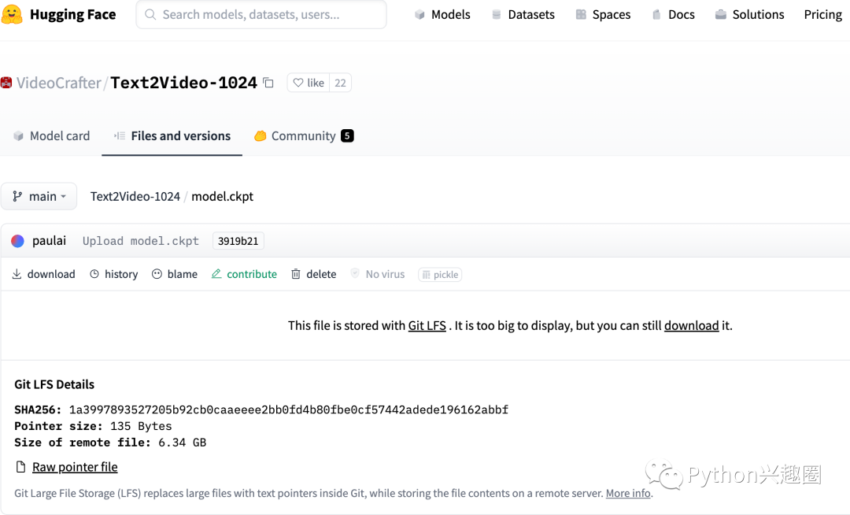Click the inline download link in message
850x515 pixels.
point(692,326)
